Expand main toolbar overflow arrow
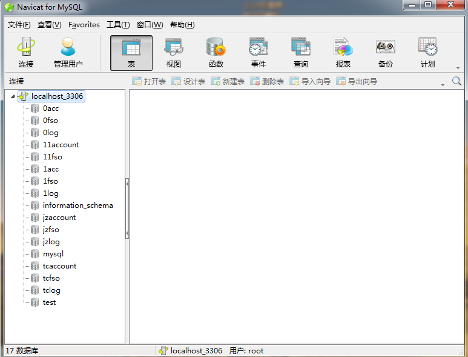The width and height of the screenshot is (468, 357). 458,68
